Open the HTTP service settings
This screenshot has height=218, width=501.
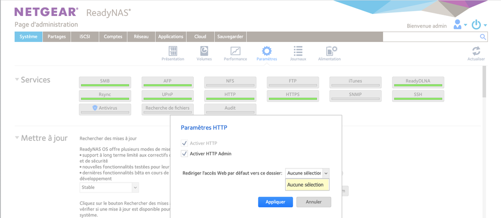click(x=230, y=96)
